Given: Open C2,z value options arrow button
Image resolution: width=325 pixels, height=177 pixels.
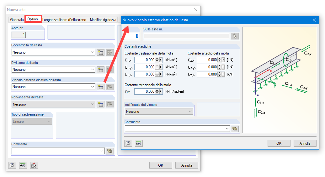Looking at the screenshot, I should tap(223, 74).
